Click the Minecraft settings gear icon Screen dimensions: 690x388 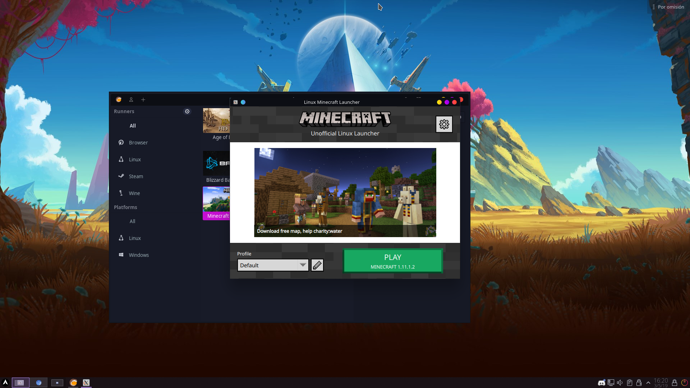pyautogui.click(x=443, y=124)
